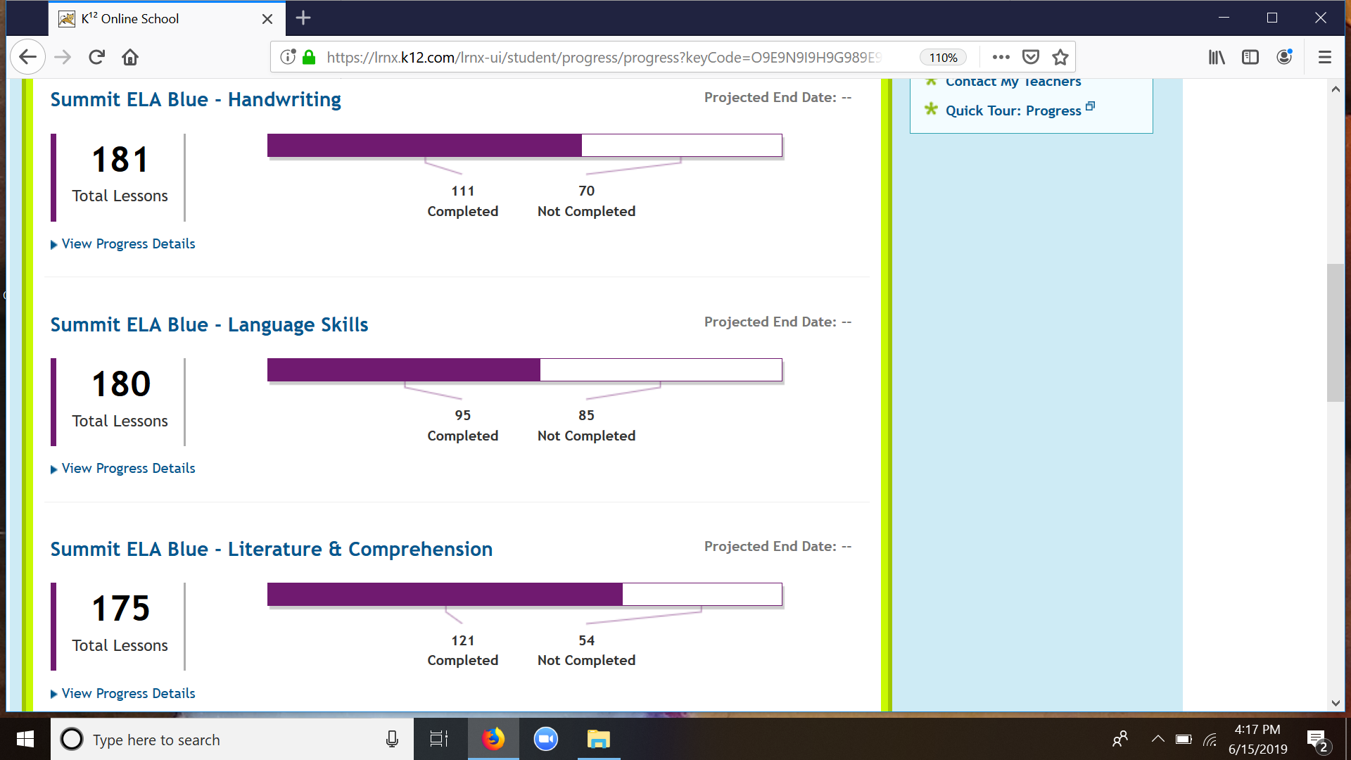1351x760 pixels.
Task: Show hidden system tray icons
Action: (1157, 739)
